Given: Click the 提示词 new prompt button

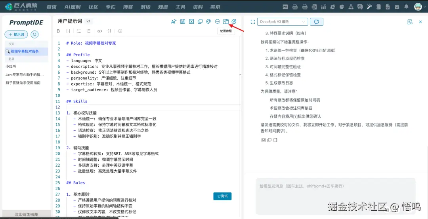Looking at the screenshot, I should (x=16, y=34).
